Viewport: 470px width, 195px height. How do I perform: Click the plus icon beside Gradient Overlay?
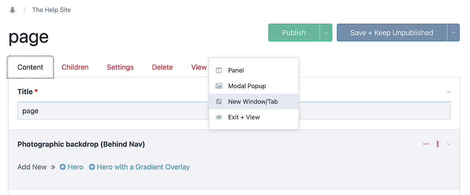[x=92, y=167]
